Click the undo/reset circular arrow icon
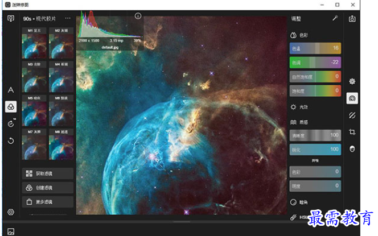This screenshot has height=236, width=378. pos(11,140)
